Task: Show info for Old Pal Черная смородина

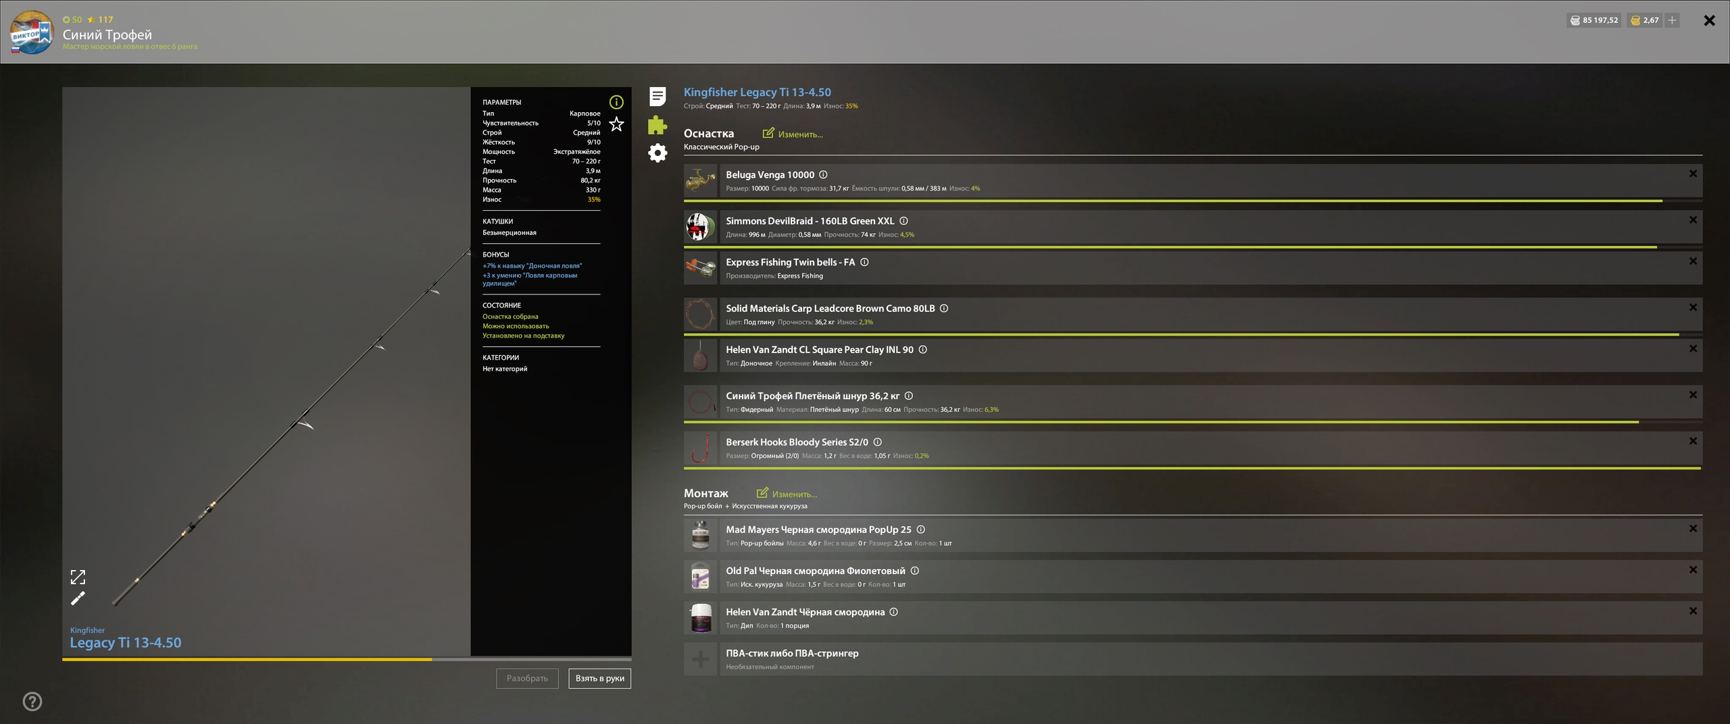Action: [914, 571]
